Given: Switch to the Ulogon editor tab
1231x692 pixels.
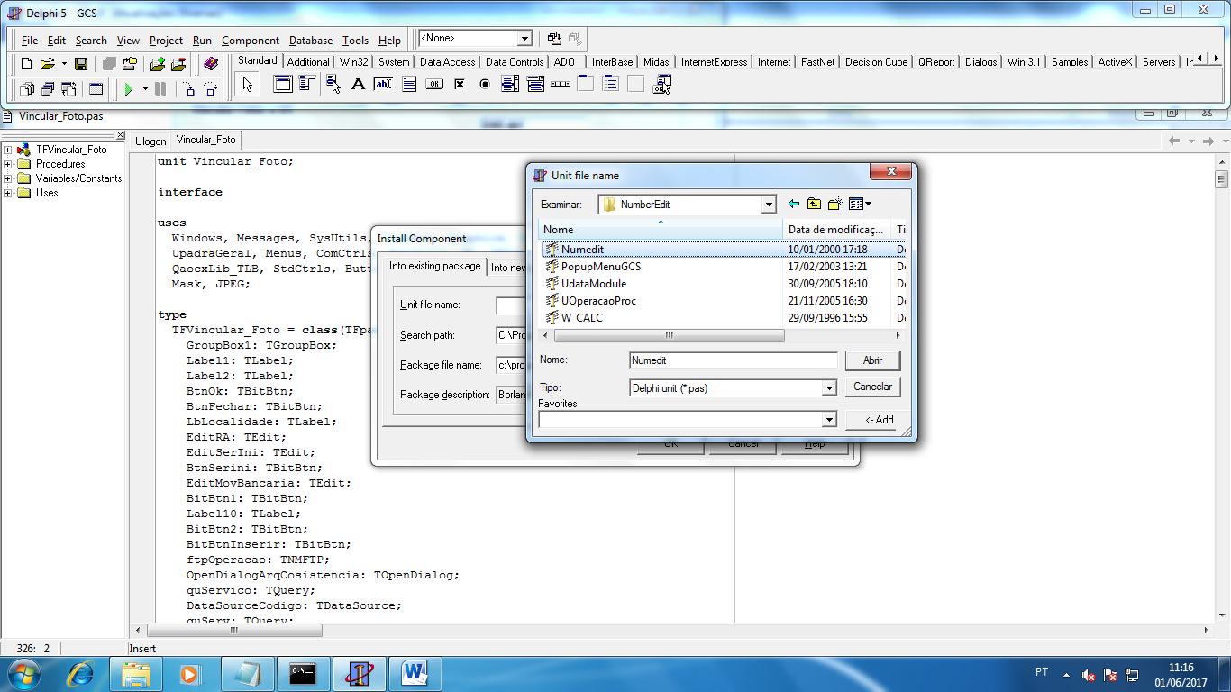Looking at the screenshot, I should coord(150,141).
